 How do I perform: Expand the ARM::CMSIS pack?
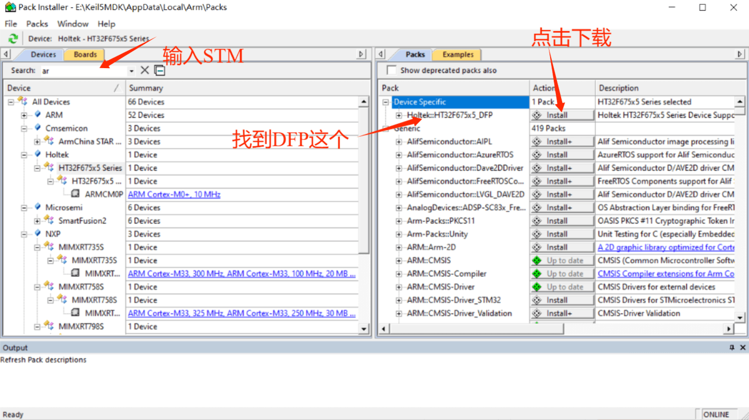tap(399, 260)
